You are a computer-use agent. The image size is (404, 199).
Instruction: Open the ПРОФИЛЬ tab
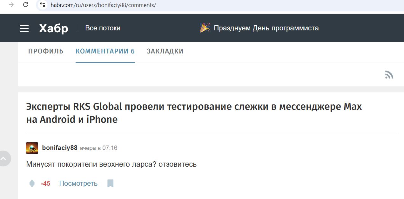tap(46, 51)
